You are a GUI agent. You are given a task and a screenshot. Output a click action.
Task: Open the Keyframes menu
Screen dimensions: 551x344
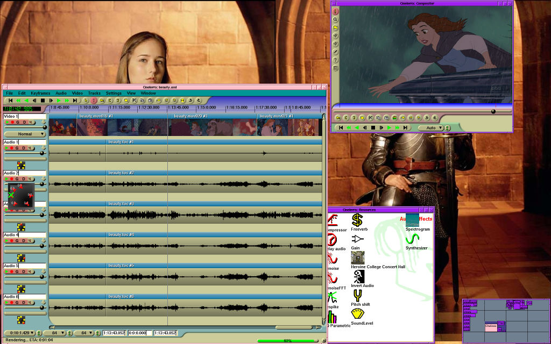point(40,94)
